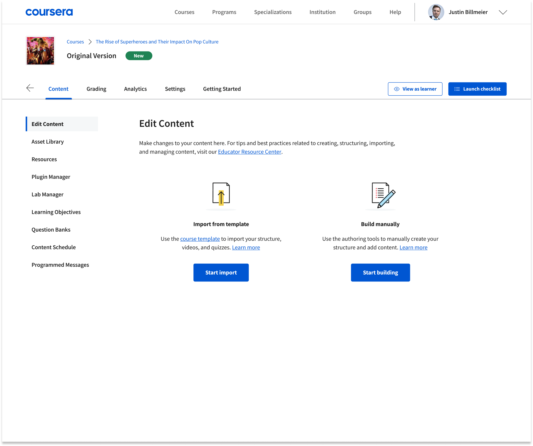
Task: Click the Build manually pencil document icon
Action: pyautogui.click(x=382, y=195)
